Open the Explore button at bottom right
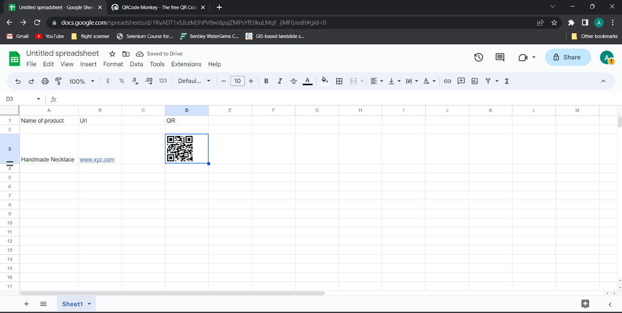622x313 pixels. (x=585, y=304)
